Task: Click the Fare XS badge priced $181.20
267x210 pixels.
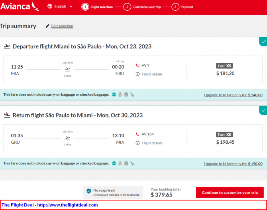Action: (224, 66)
